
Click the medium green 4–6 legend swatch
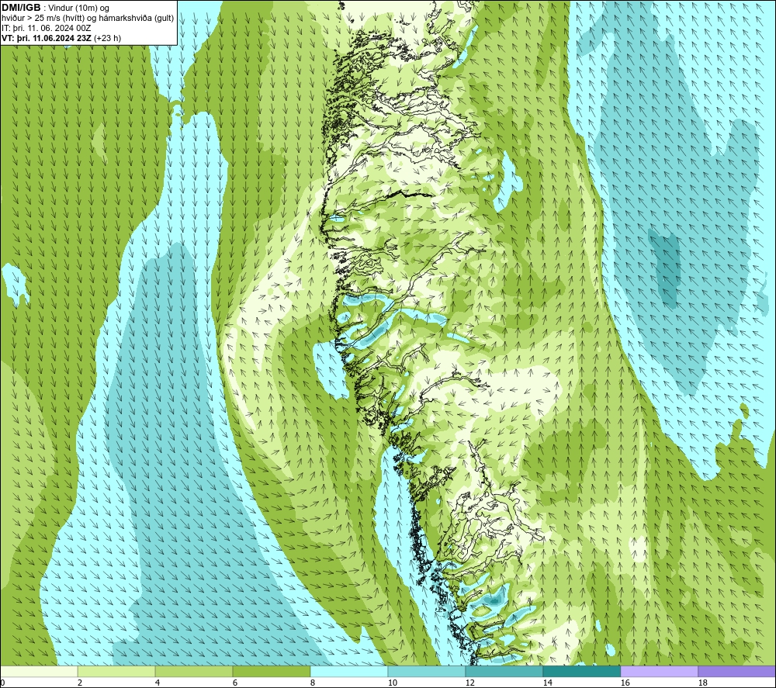pos(194,671)
